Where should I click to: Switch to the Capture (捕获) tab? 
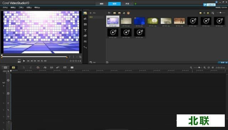pyautogui.click(x=102, y=4)
